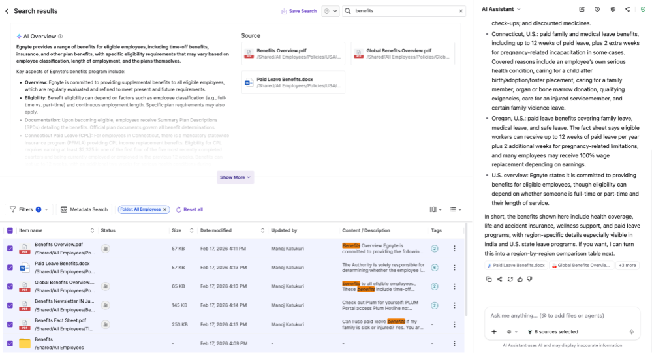Give a thumbs up to the AI response
Viewport: 652px width, 353px height.
[520, 279]
